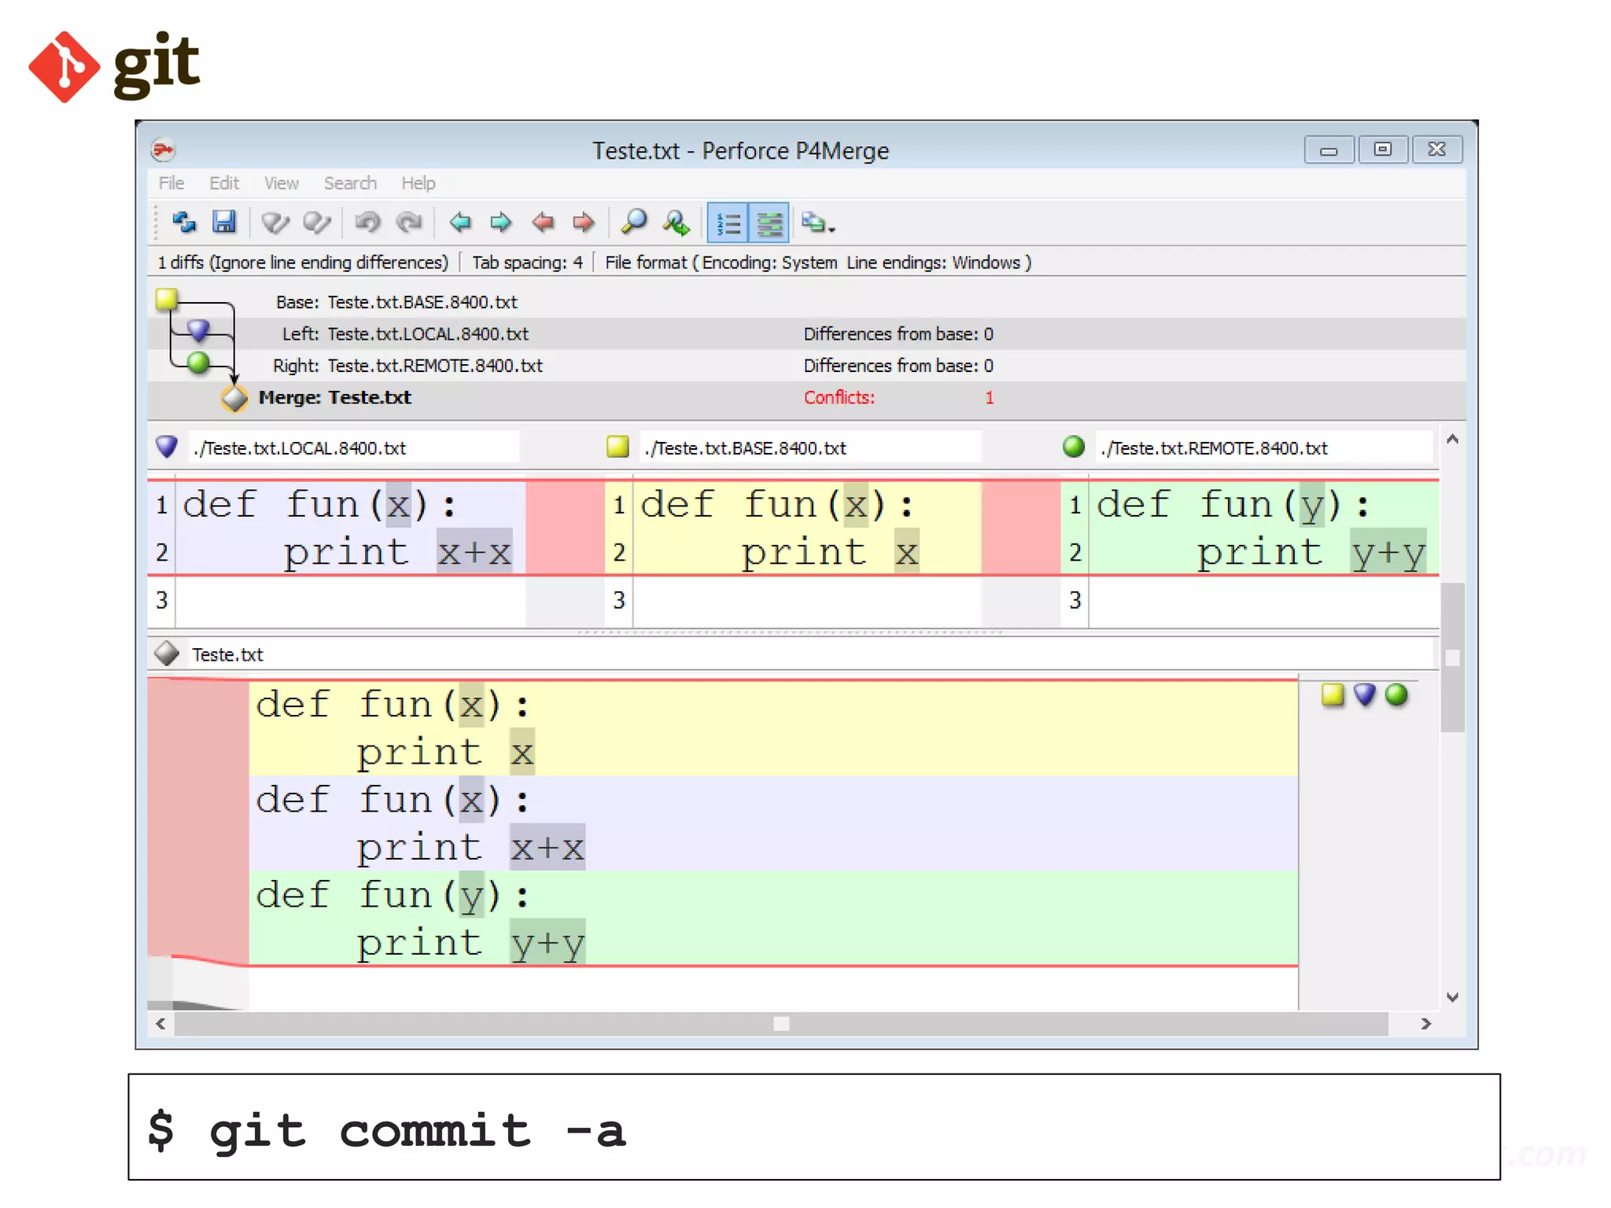Click the REMOTE pane green circle icon
Image resolution: width=1611 pixels, height=1208 pixels.
[1074, 447]
